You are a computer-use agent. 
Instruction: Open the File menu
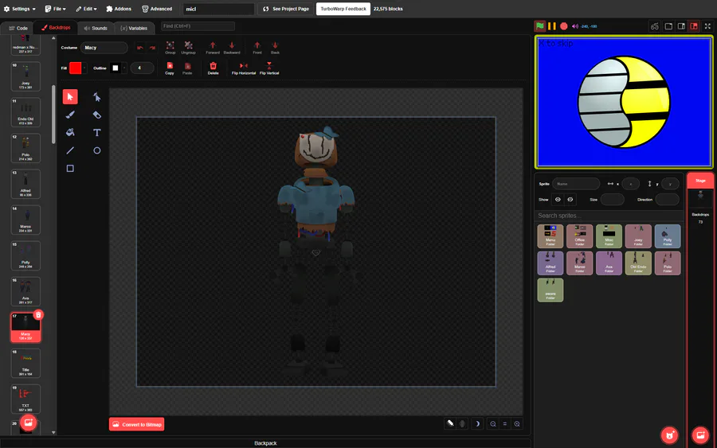click(55, 9)
